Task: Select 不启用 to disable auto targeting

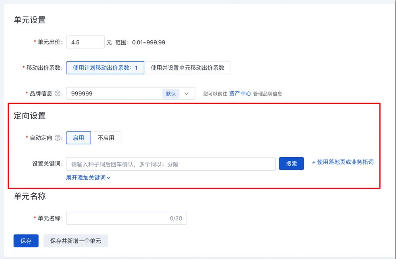Action: click(x=106, y=137)
